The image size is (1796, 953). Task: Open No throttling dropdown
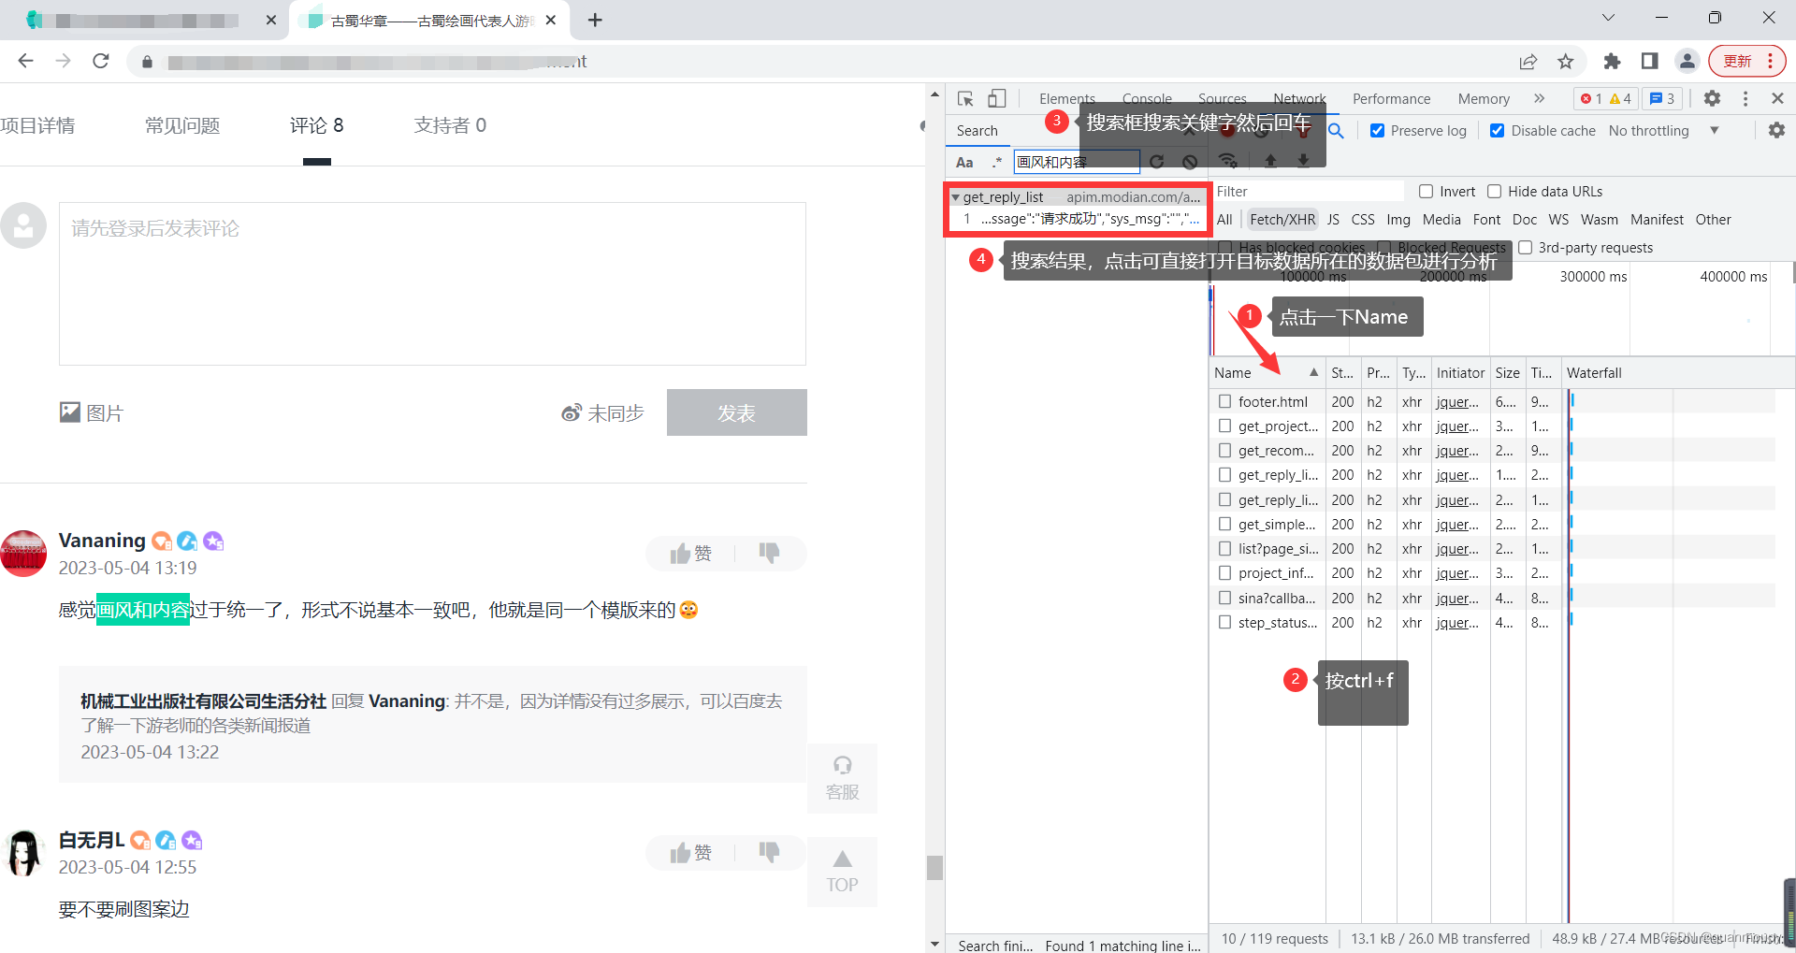click(1663, 131)
